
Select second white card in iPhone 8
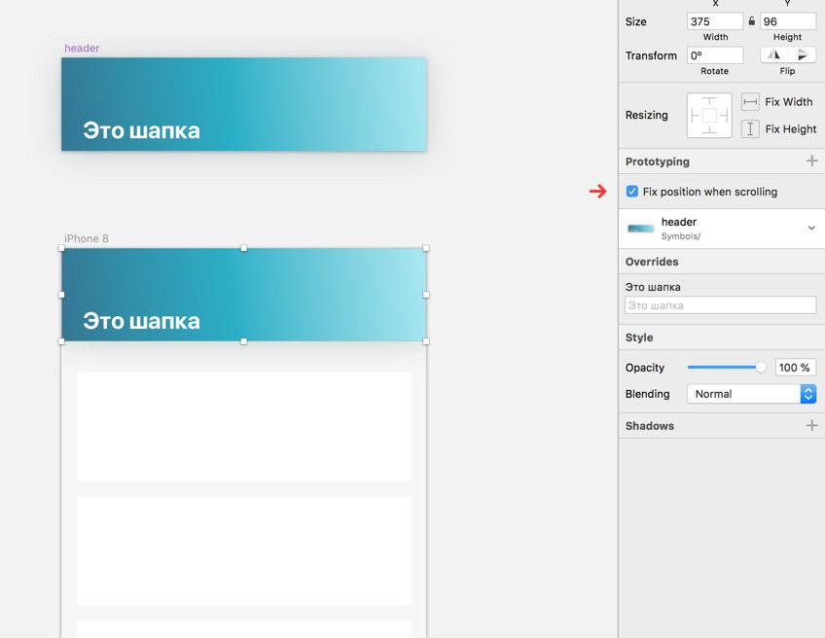244,551
